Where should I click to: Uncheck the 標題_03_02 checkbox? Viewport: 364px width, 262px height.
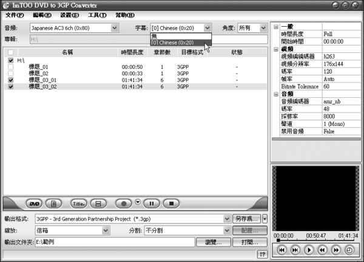[11, 86]
